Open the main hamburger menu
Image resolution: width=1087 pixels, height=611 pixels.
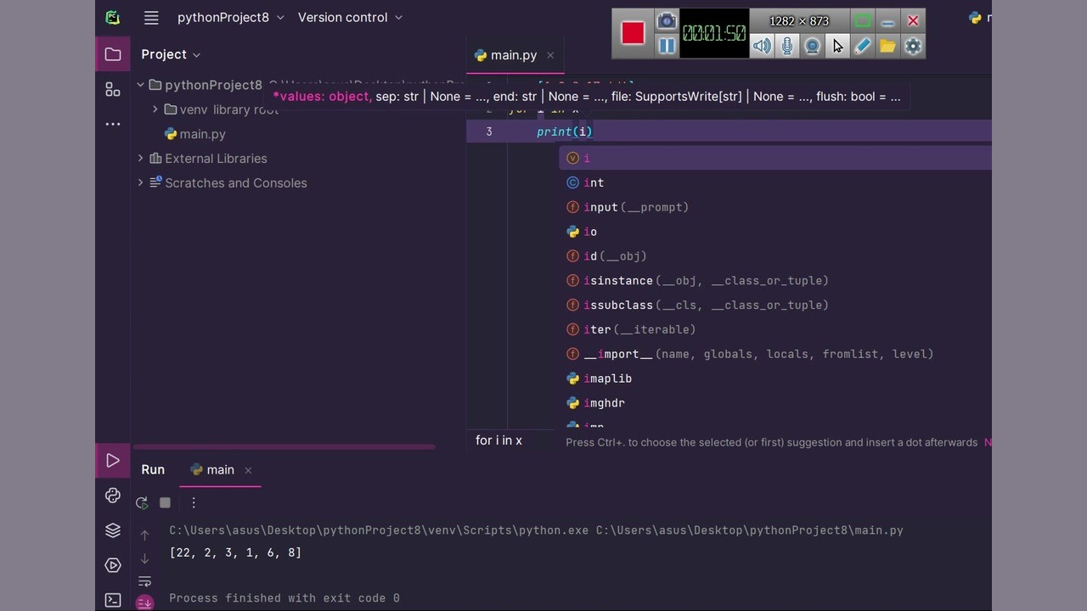click(x=151, y=17)
